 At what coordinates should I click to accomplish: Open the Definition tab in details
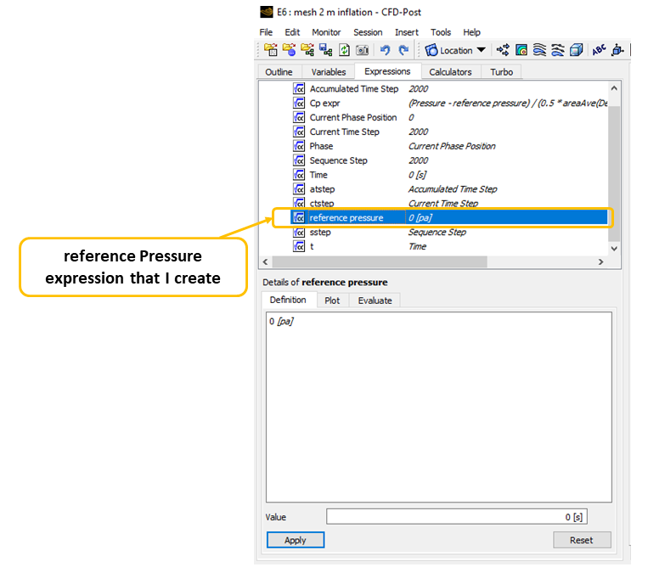tap(288, 300)
